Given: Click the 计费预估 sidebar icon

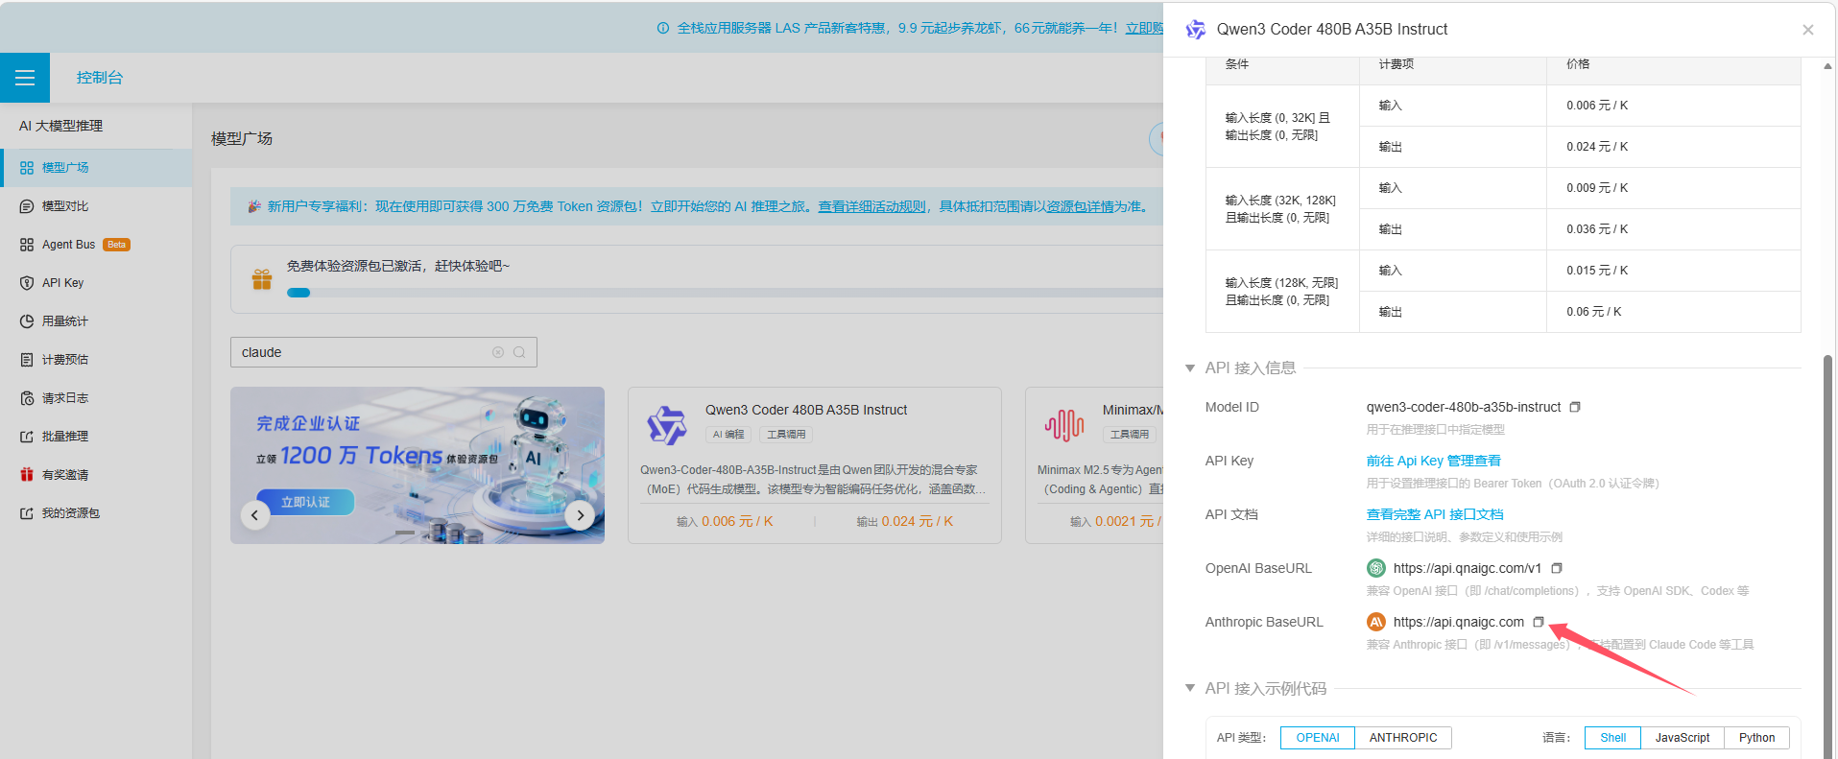Looking at the screenshot, I should pyautogui.click(x=27, y=360).
